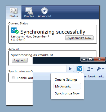Close the browser window with red X
106x112 pixels.
point(99,59)
